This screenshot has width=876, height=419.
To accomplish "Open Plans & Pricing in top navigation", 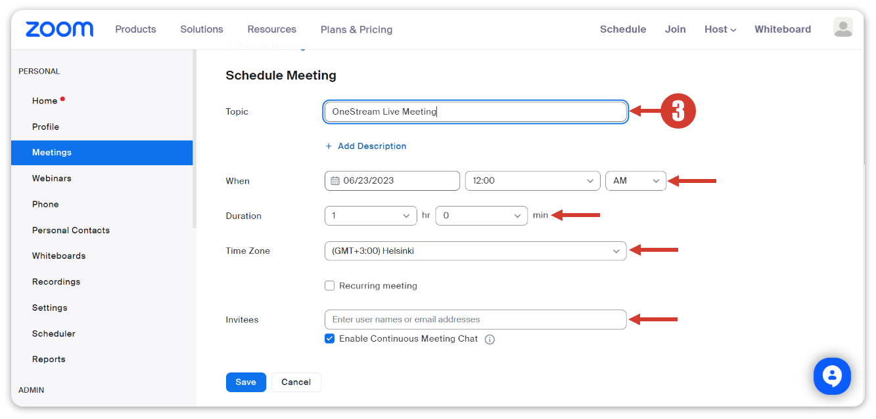I will (x=356, y=30).
